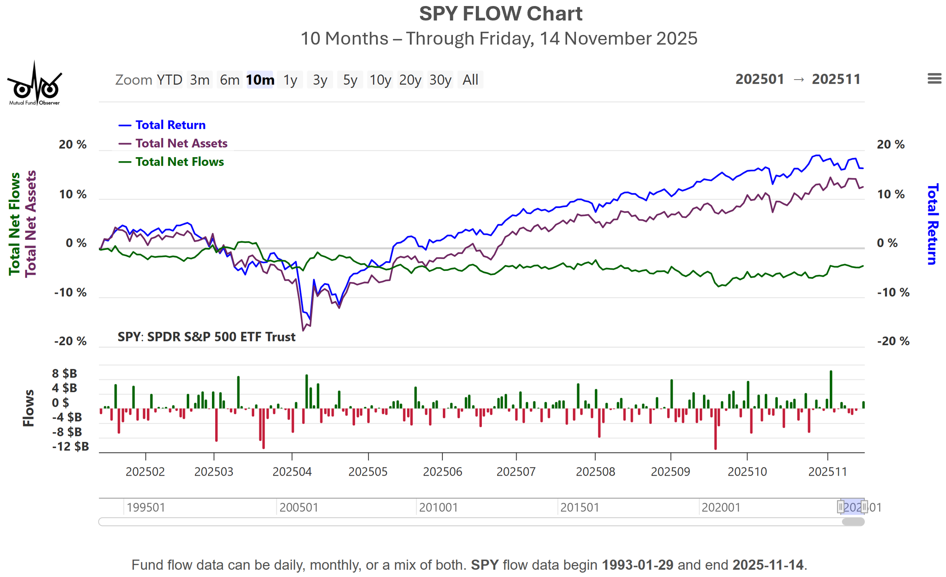Screen dimensions: 946x577
Task: Click the navigator horizontal scrollbar thumb
Action: point(853,522)
